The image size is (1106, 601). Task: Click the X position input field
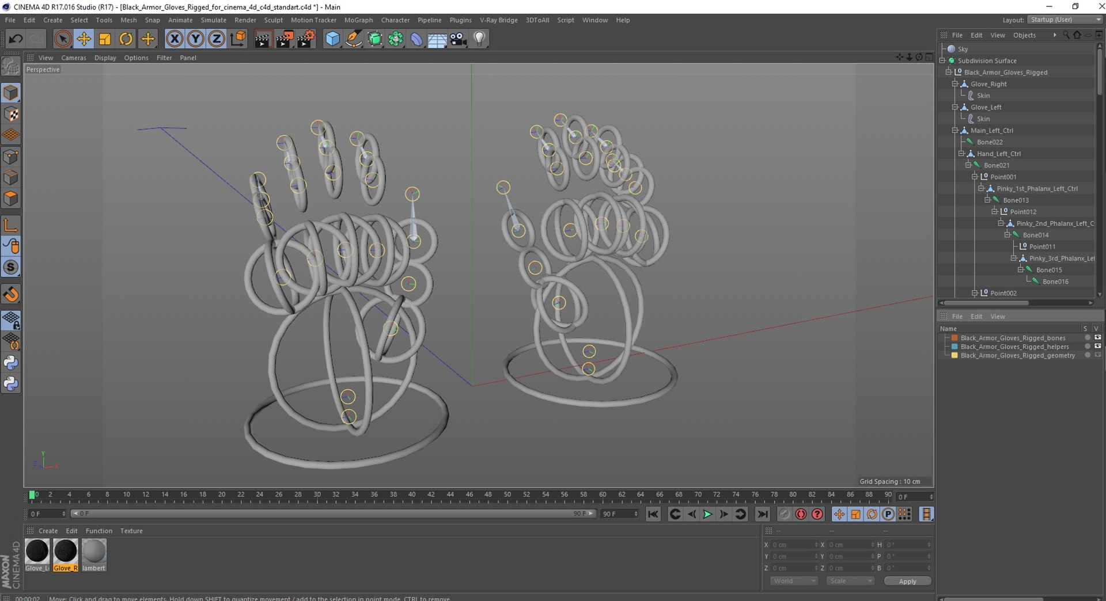coord(794,545)
